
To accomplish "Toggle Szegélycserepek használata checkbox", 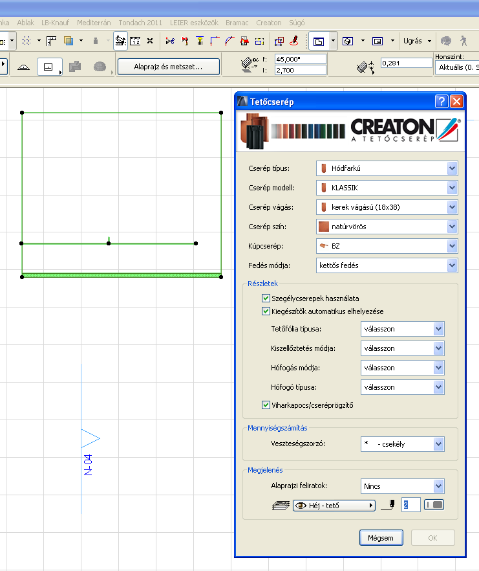I will coord(266,298).
